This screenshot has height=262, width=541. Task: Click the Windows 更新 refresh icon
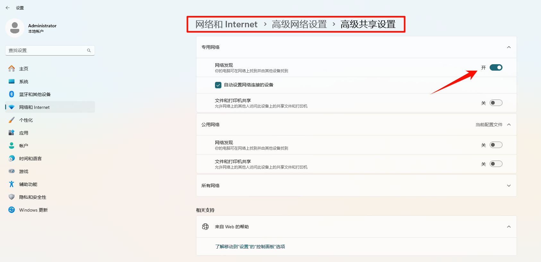12,210
